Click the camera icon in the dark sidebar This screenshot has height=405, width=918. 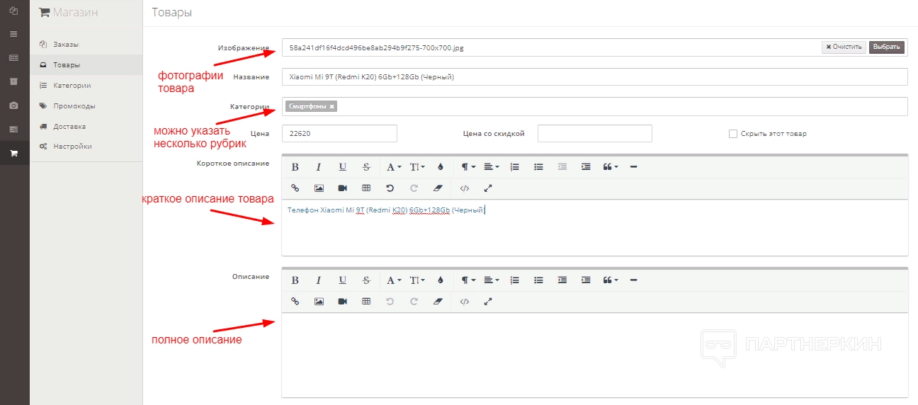13,105
